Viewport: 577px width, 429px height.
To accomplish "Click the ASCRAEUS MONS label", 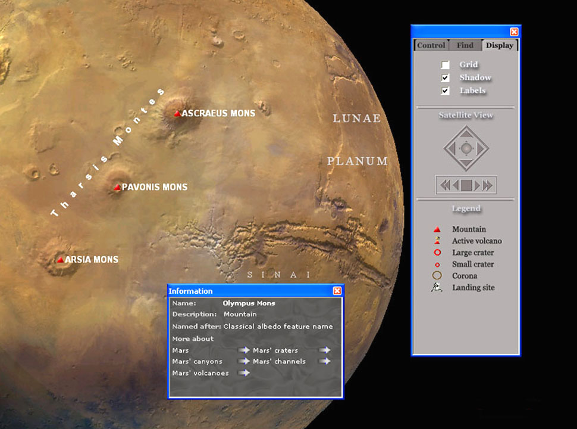I will [218, 114].
